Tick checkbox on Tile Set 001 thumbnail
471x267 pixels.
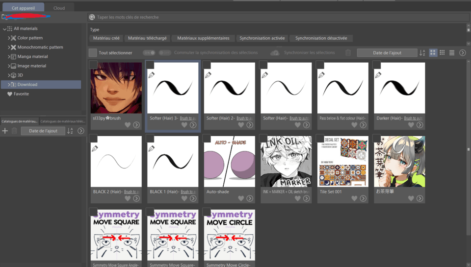pyautogui.click(x=320, y=138)
